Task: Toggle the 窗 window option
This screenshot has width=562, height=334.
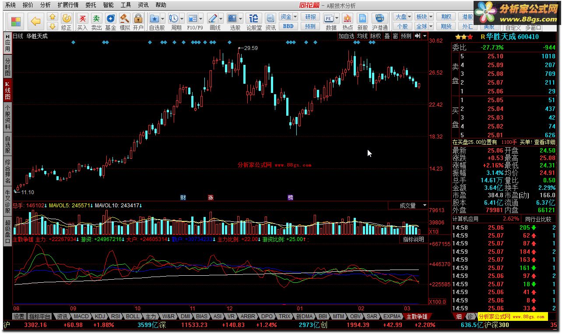Action: (395, 36)
